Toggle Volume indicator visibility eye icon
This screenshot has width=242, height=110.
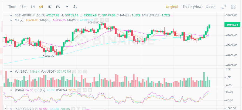(x=74, y=72)
